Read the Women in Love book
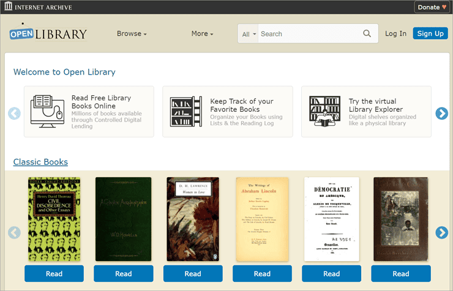The width and height of the screenshot is (453, 291). 193,273
